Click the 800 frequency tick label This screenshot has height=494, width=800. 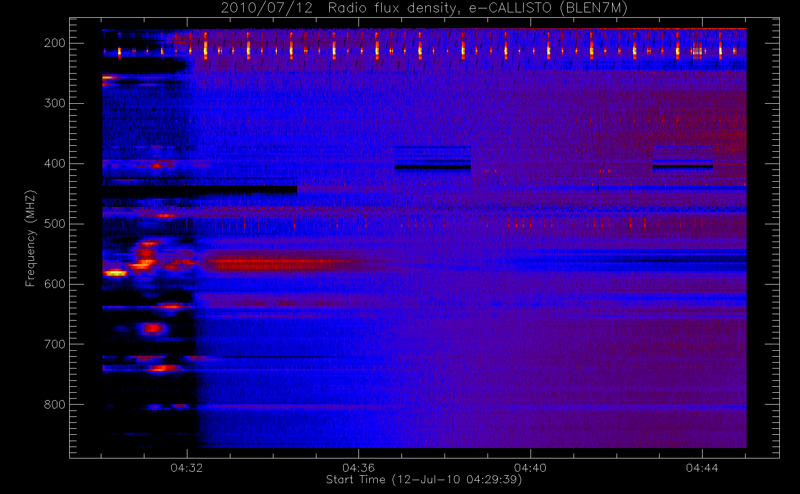55,405
